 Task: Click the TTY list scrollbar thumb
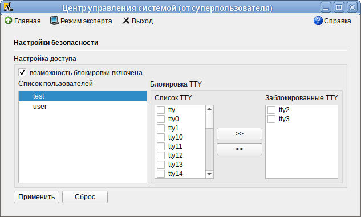[x=209, y=121]
